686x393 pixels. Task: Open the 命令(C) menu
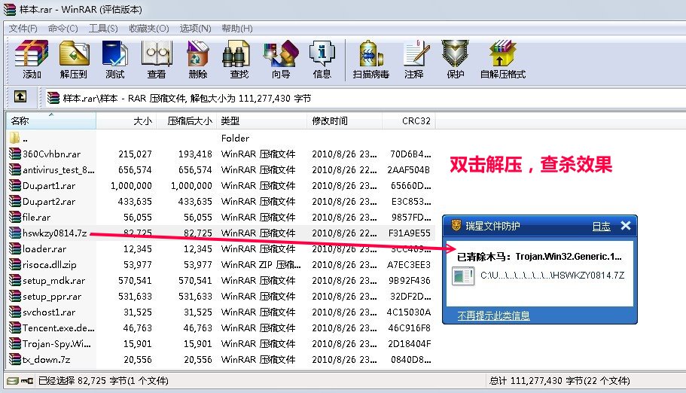[x=63, y=29]
